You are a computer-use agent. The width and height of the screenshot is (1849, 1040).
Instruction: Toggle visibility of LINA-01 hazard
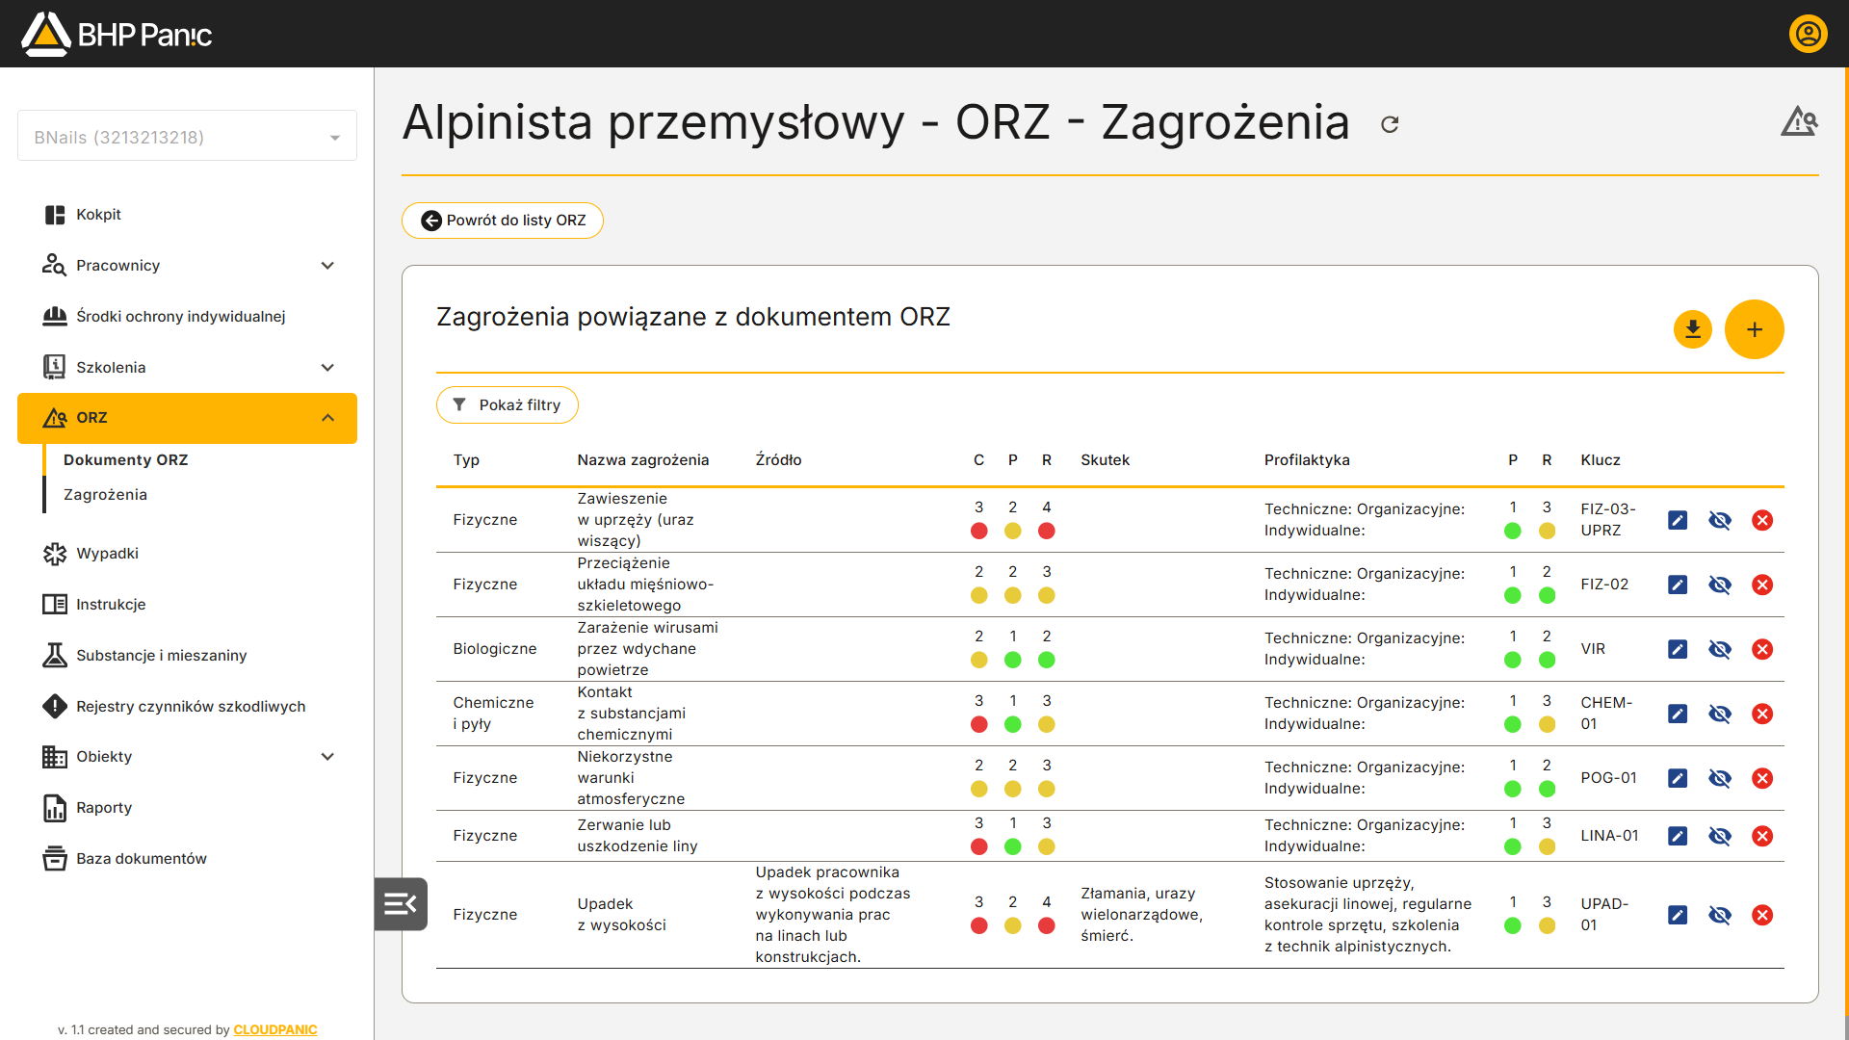point(1720,836)
